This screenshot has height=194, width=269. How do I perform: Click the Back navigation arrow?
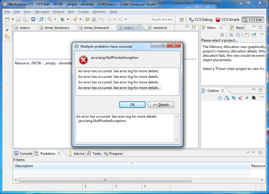[109, 19]
